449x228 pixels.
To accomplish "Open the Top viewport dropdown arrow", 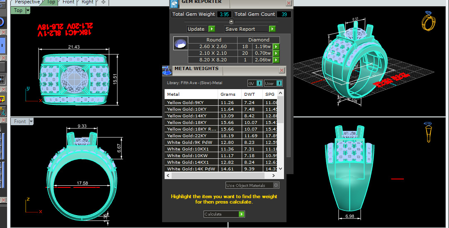I will 28,11.
